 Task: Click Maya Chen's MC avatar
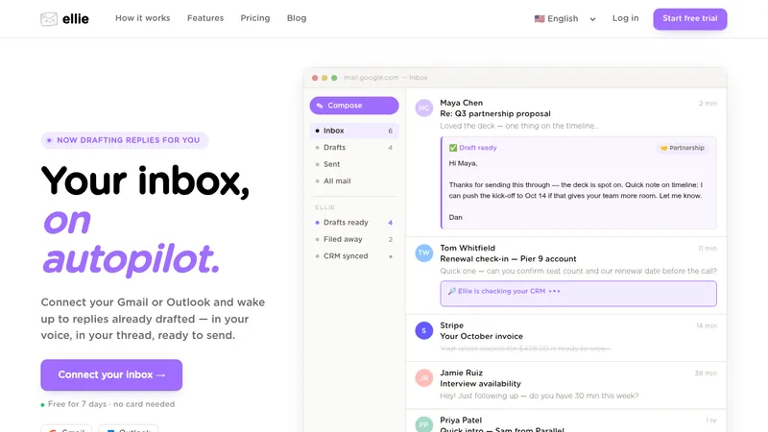(x=423, y=108)
